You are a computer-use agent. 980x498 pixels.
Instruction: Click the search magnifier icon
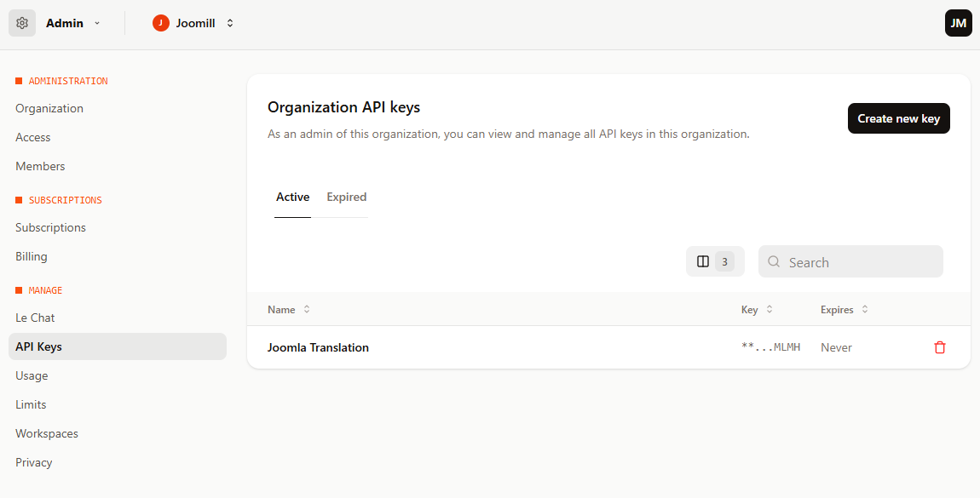click(774, 262)
